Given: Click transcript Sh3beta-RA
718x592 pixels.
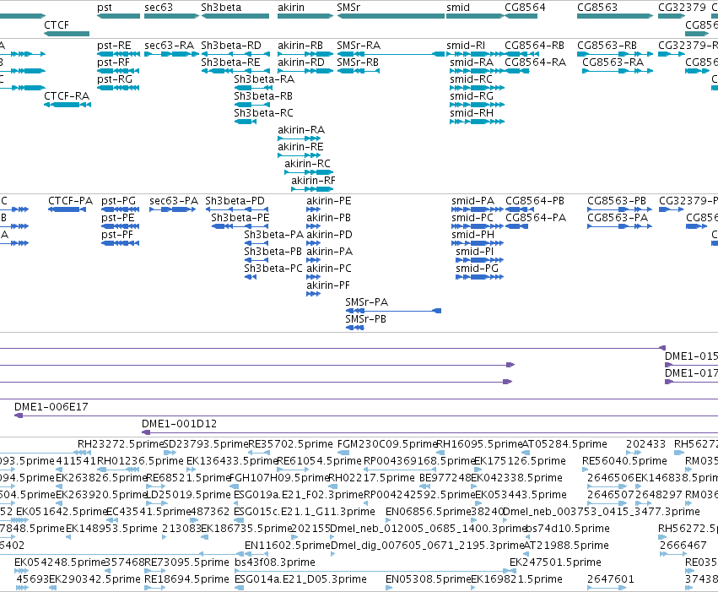Looking at the screenshot, I should 251,88.
